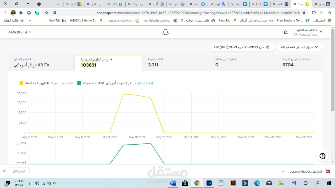Click Show all (عرض الكل) downloads button
Image resolution: width=335 pixels, height=188 pixels.
(19, 171)
